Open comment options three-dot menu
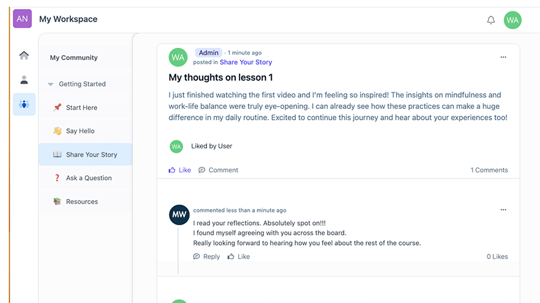 (503, 210)
